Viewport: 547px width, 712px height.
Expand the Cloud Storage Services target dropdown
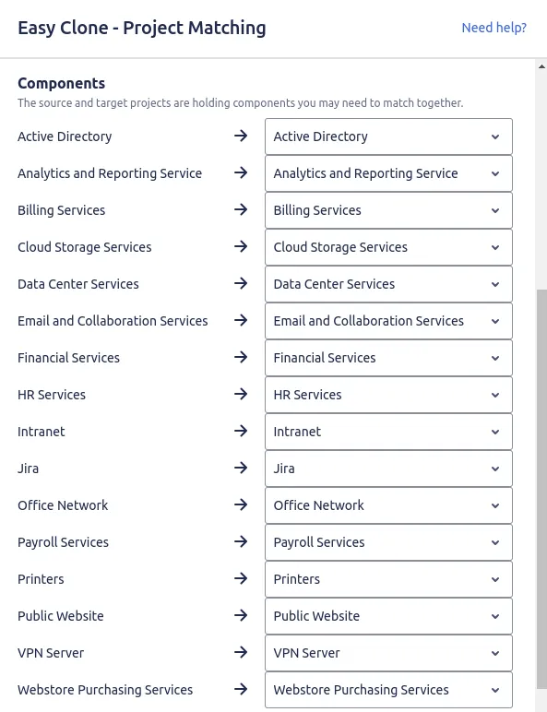click(388, 247)
